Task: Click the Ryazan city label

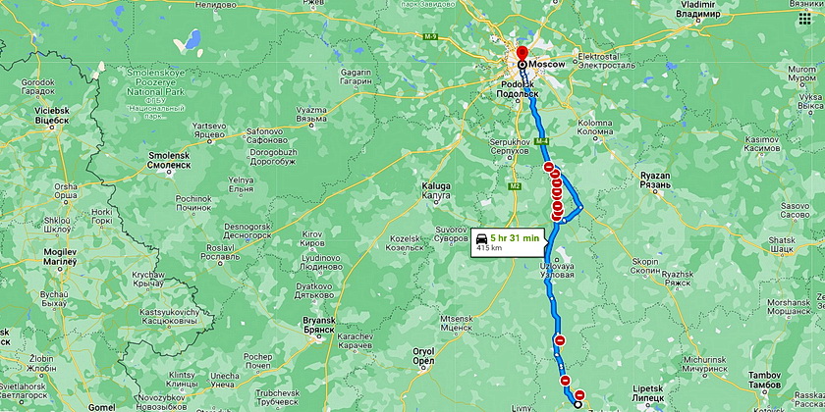Action: point(655,180)
